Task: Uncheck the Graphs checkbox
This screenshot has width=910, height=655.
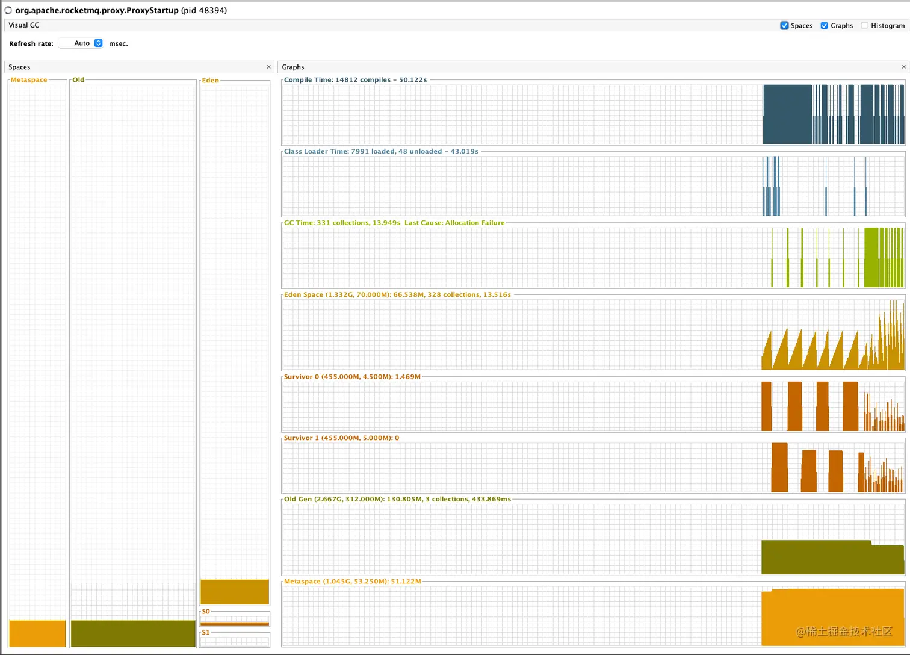Action: click(x=824, y=25)
